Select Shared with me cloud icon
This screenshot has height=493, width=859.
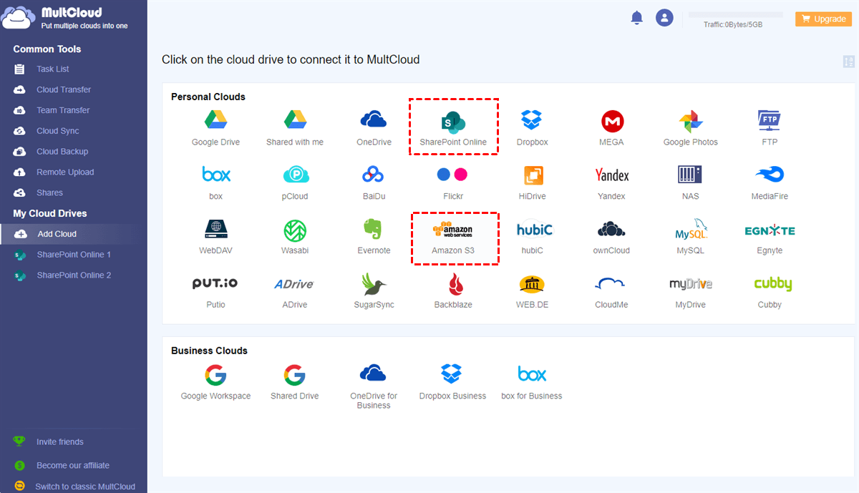(295, 127)
